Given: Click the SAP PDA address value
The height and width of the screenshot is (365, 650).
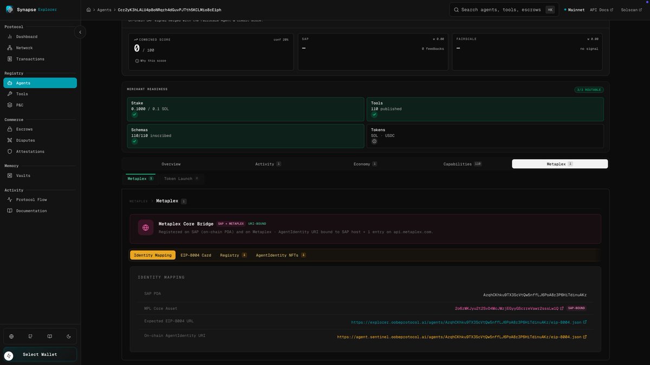Looking at the screenshot, I should pos(535,295).
